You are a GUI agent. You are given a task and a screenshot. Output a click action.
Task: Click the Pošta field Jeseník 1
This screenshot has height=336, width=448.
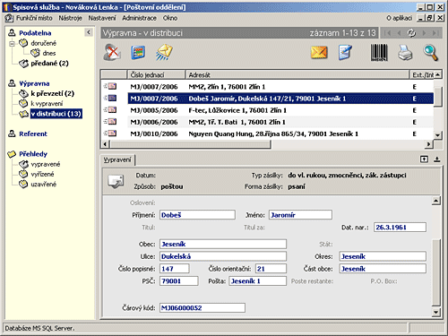pyautogui.click(x=257, y=281)
